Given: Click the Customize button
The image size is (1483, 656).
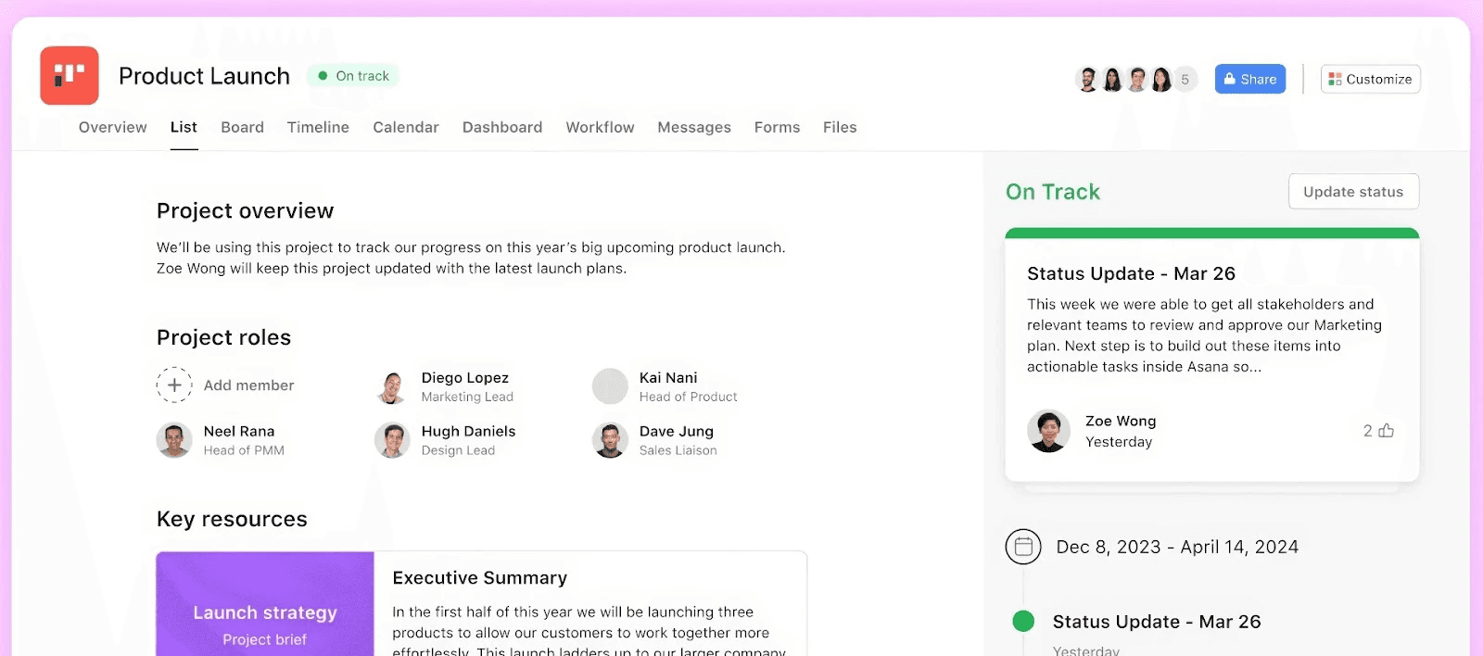Looking at the screenshot, I should point(1371,79).
